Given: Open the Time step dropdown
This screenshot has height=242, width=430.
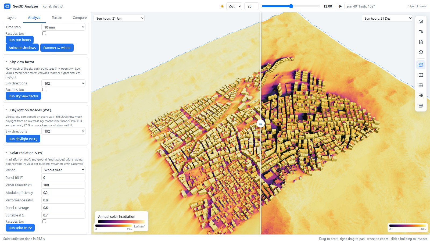Looking at the screenshot, I should click(x=63, y=27).
